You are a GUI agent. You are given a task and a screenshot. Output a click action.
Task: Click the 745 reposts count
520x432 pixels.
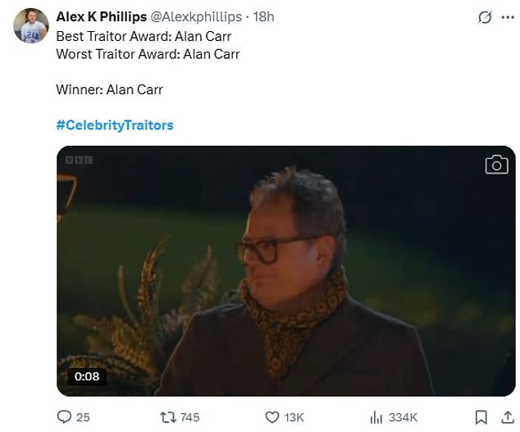tap(189, 417)
